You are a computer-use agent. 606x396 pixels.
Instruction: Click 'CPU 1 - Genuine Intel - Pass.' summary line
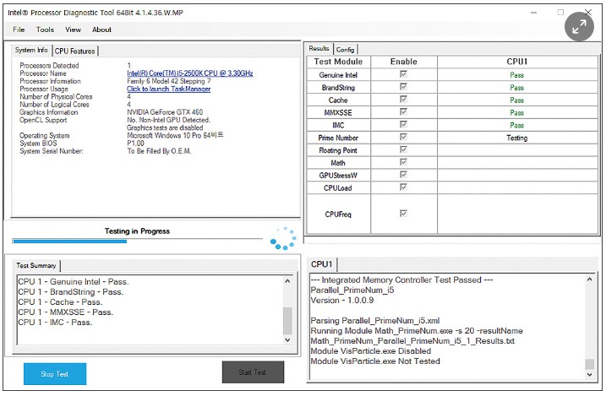[x=74, y=282]
